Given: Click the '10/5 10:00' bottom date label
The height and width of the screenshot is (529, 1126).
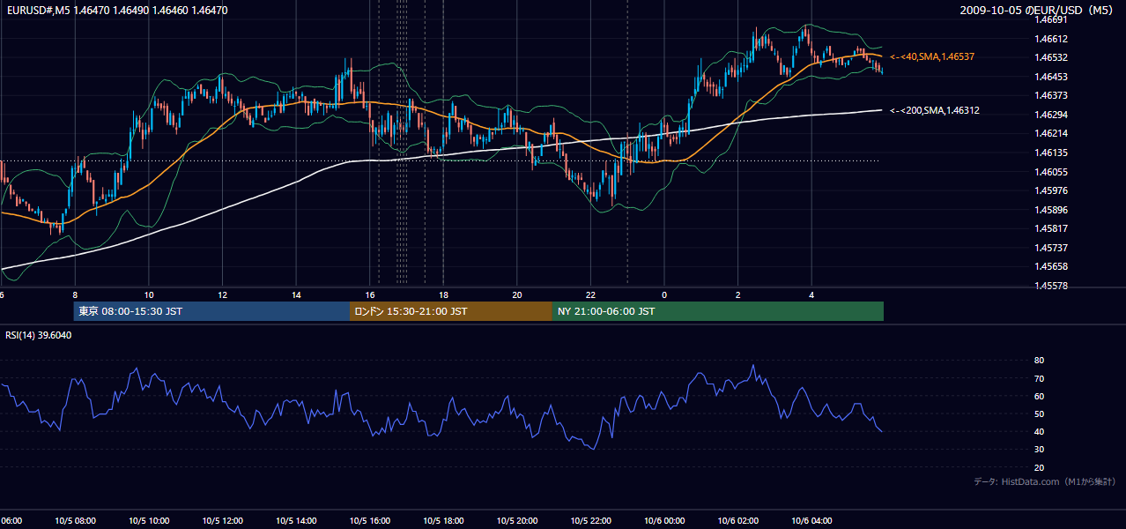Looking at the screenshot, I should click(149, 521).
